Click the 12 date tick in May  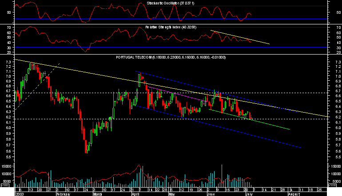point(182,190)
